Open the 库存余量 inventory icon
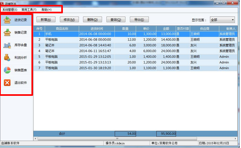The image size is (241, 148). (7, 45)
